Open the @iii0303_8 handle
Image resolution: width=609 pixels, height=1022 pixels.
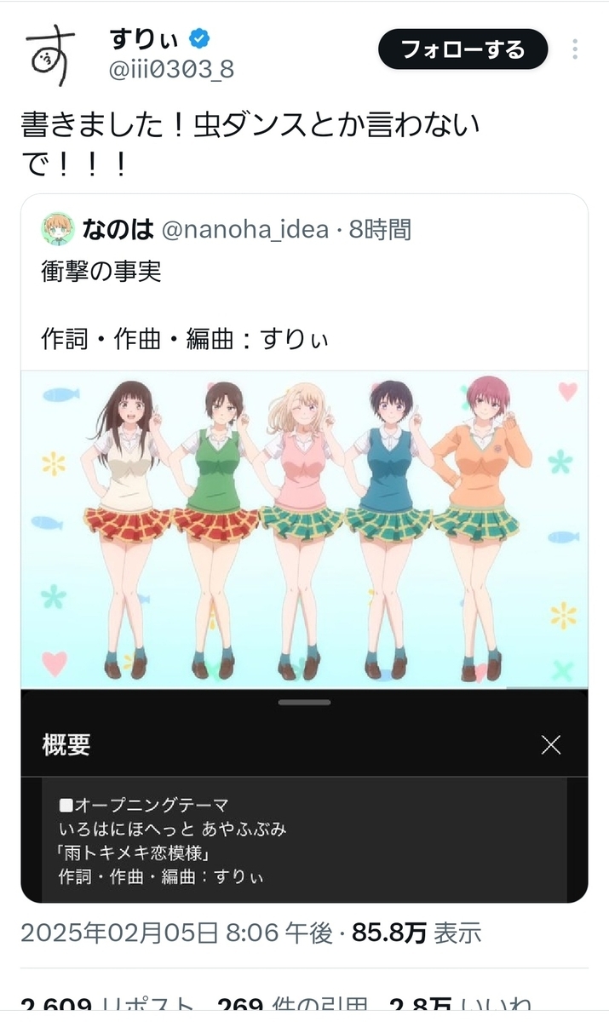(171, 70)
